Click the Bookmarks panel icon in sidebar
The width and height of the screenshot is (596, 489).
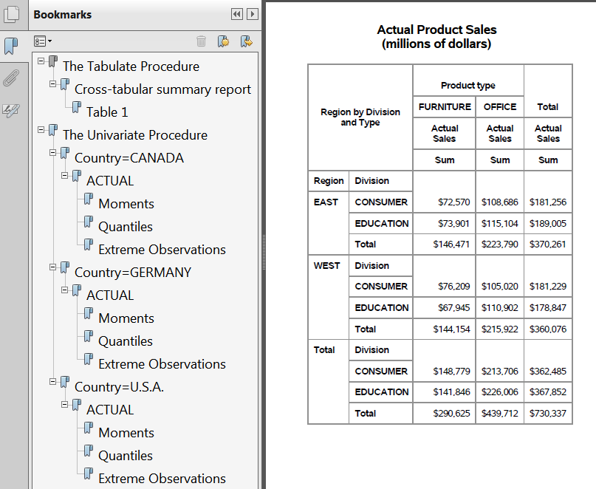[11, 47]
